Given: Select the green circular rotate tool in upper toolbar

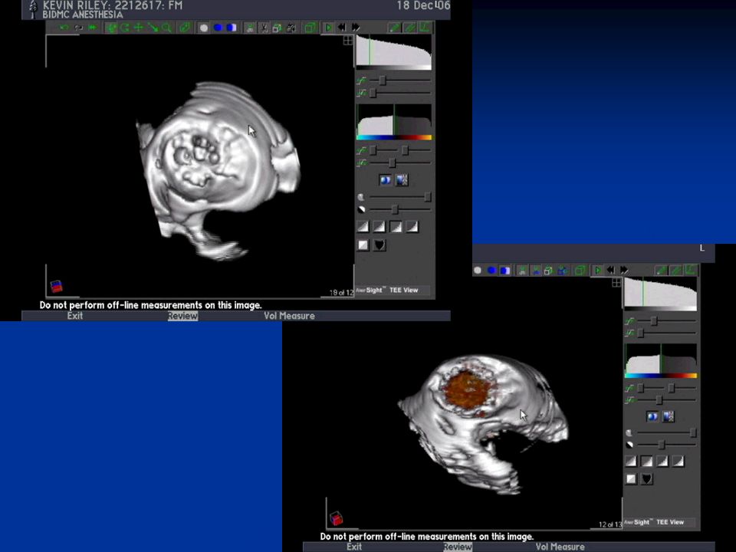Looking at the screenshot, I should [x=125, y=28].
